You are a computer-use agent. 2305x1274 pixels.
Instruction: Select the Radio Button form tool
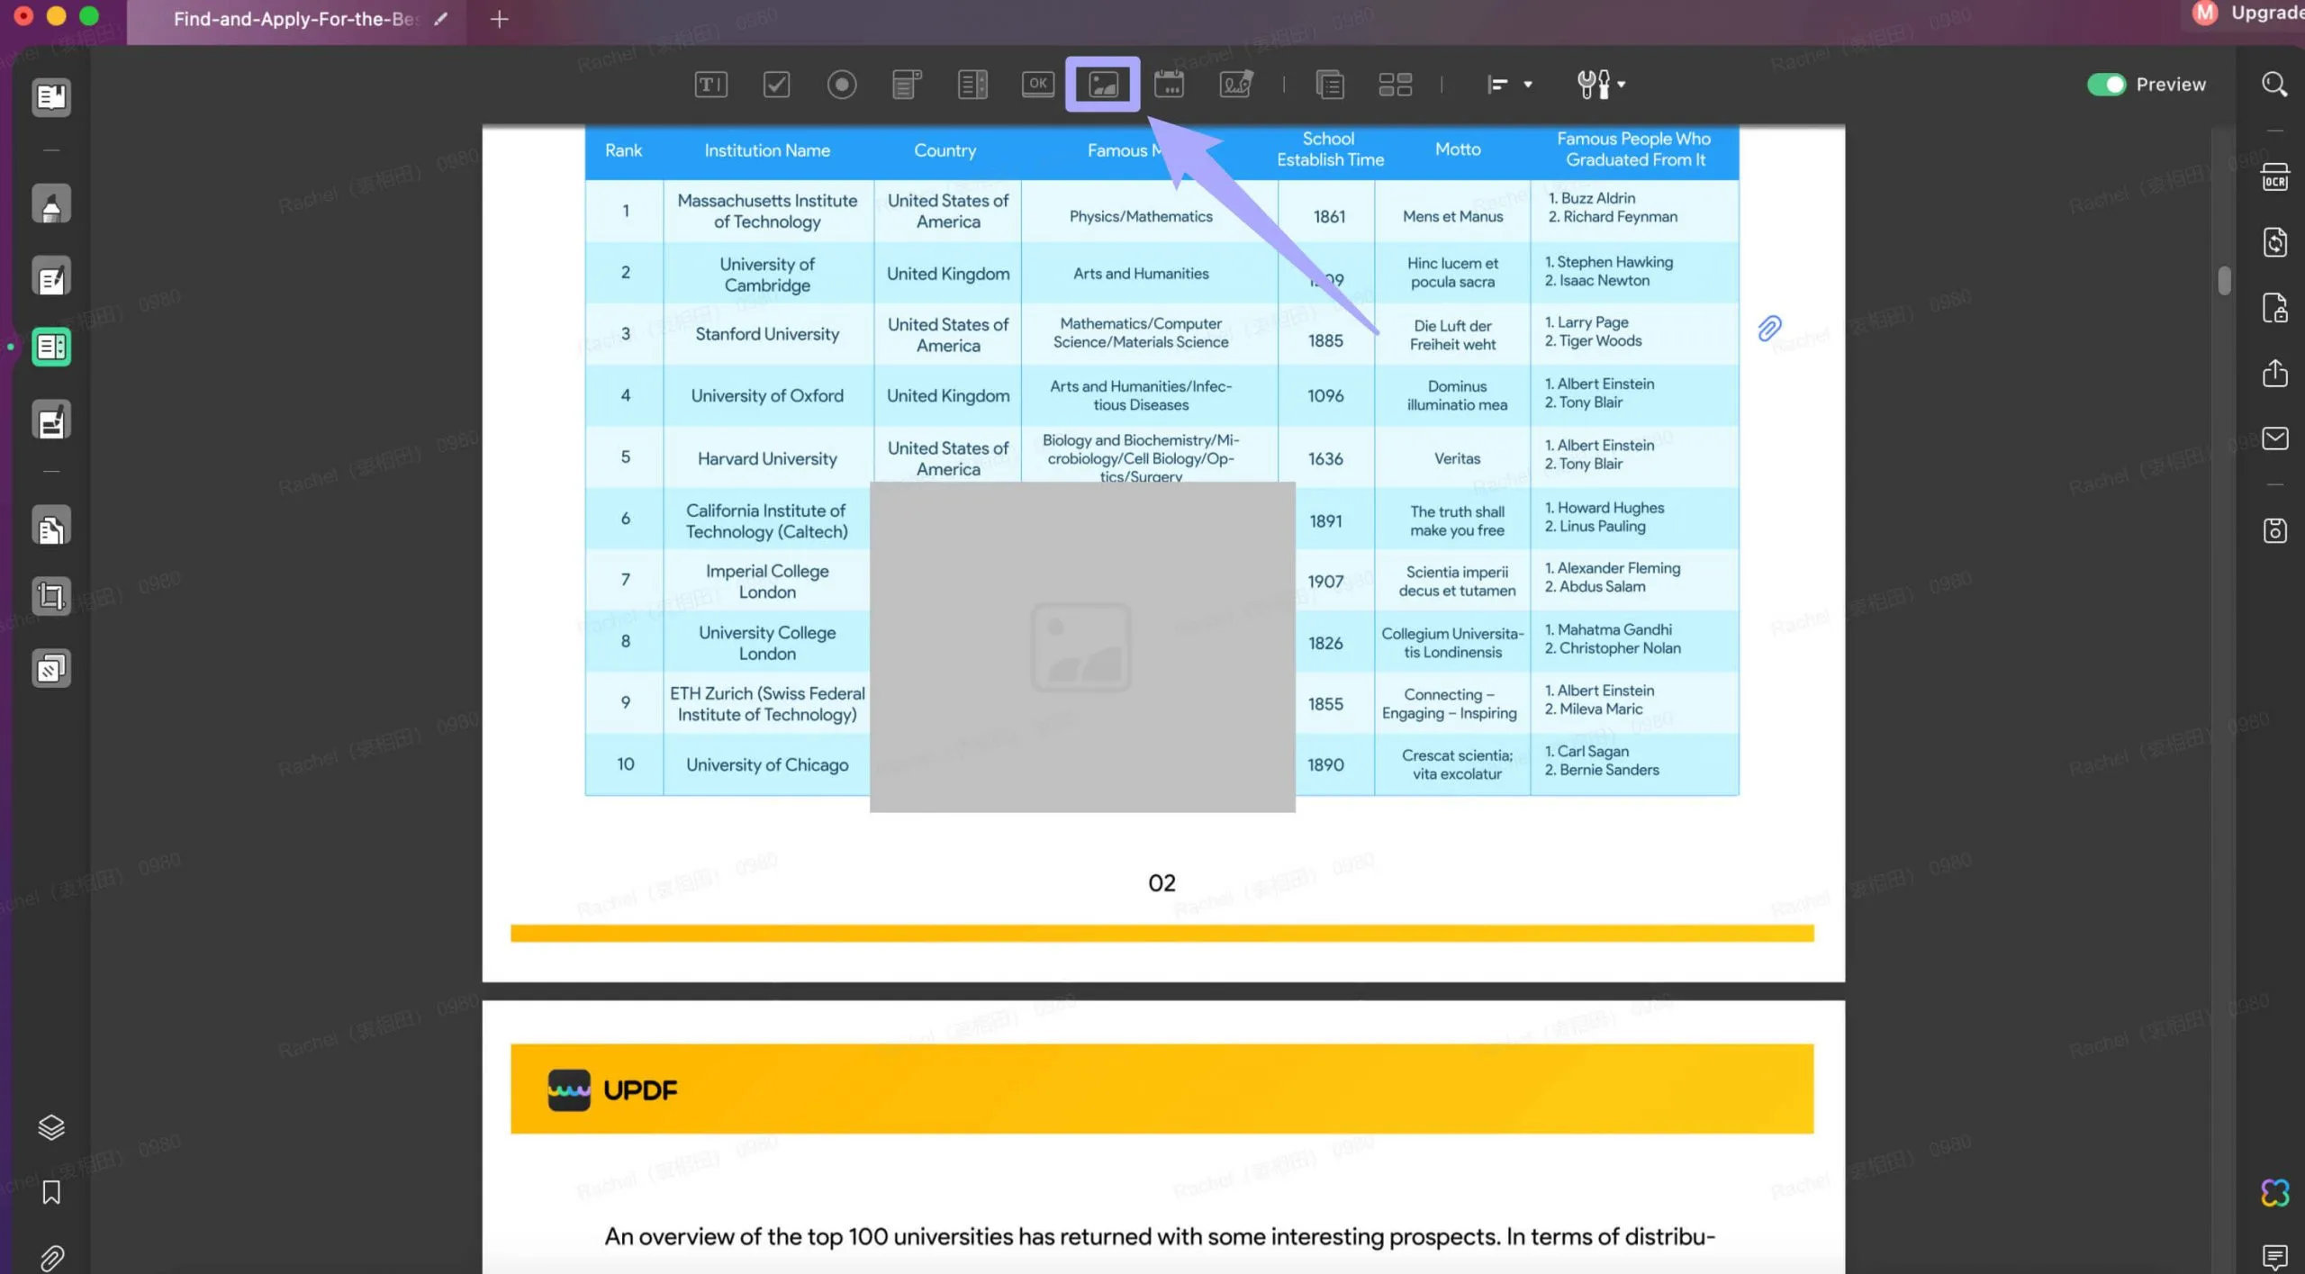[842, 85]
